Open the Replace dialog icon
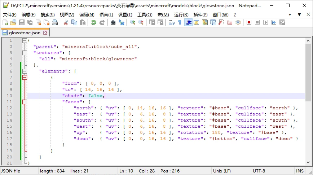Image resolution: width=313 pixels, height=175 pixels. tap(122, 22)
